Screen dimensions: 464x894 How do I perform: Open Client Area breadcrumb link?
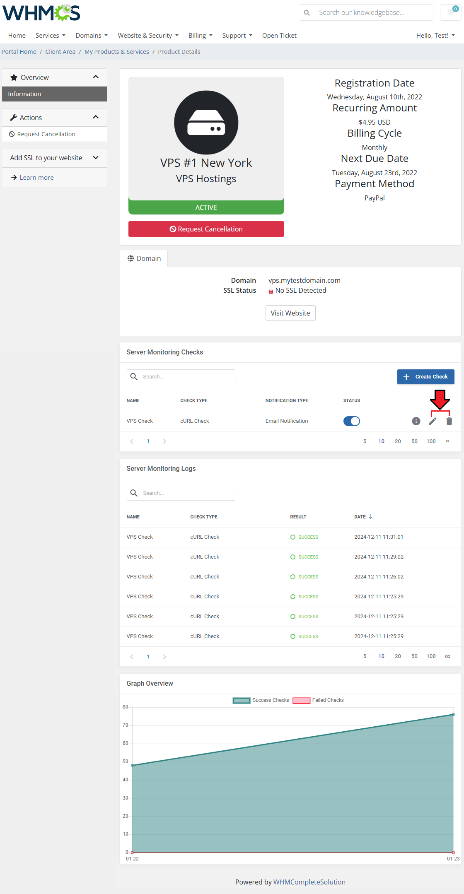[60, 52]
